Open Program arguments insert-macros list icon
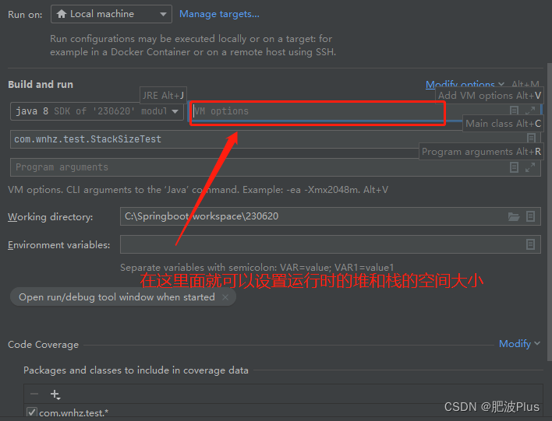Viewport: 552px width, 421px height. (x=514, y=167)
